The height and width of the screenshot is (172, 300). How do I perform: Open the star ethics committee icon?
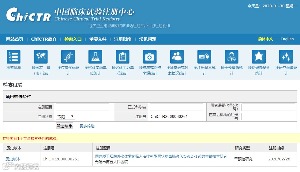pos(259,57)
